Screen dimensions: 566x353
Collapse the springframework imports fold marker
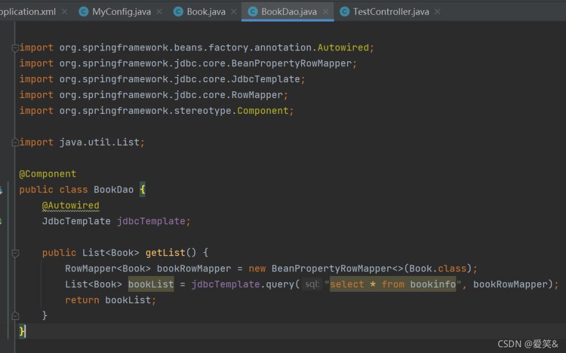click(x=15, y=48)
